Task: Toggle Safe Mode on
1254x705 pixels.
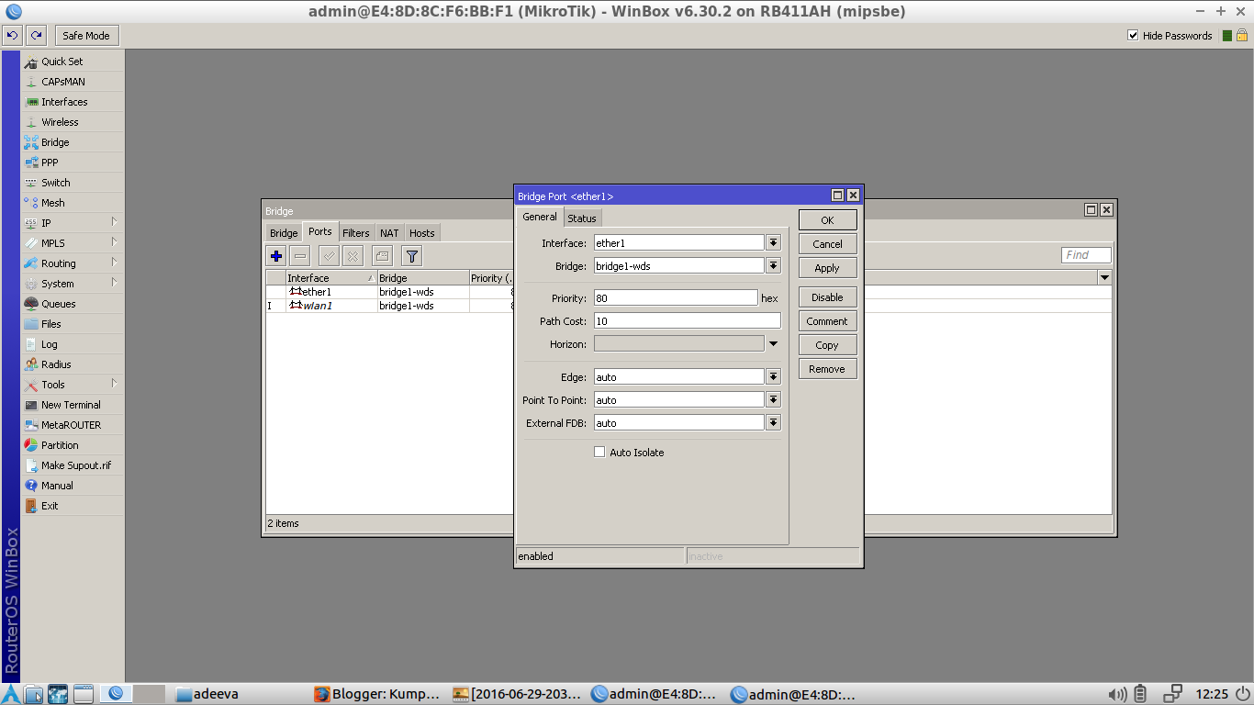Action: pyautogui.click(x=85, y=35)
